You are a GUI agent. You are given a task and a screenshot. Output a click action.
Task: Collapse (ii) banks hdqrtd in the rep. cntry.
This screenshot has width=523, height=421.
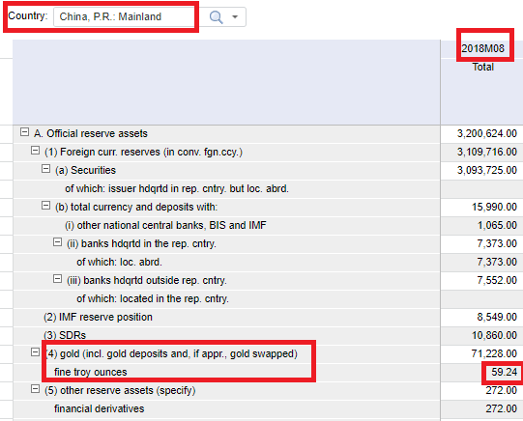57,241
